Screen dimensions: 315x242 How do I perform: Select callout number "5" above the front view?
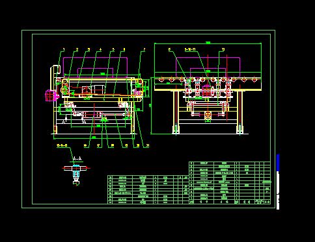113,49
